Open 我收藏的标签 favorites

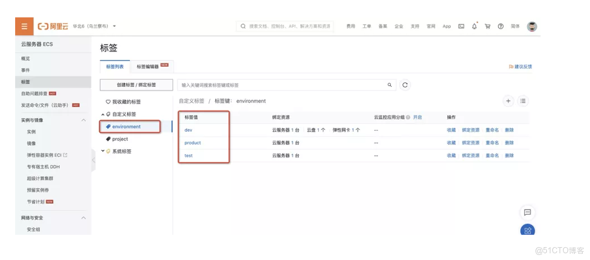124,102
